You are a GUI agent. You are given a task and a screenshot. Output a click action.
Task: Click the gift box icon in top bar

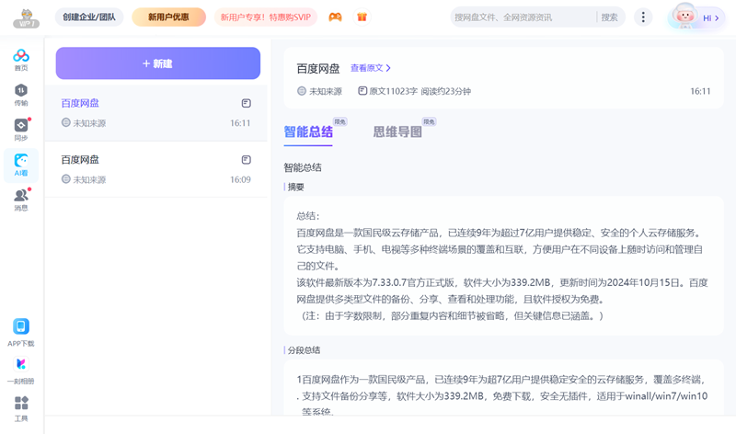click(x=362, y=17)
